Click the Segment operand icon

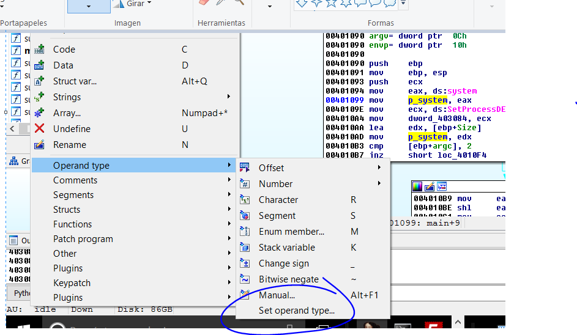tap(245, 216)
